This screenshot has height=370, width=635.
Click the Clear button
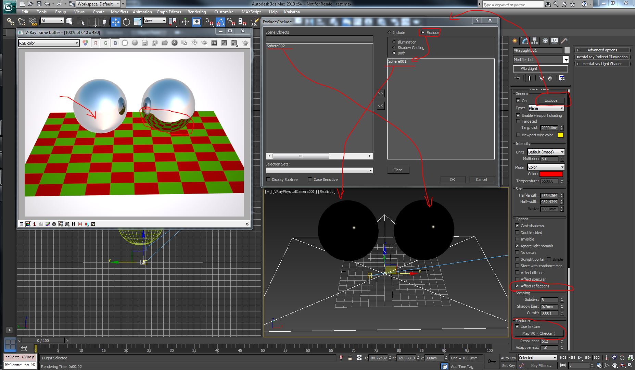[398, 170]
